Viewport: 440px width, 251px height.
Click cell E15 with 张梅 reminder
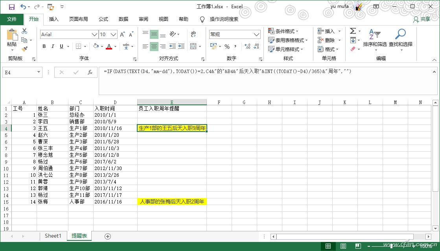[x=172, y=202]
